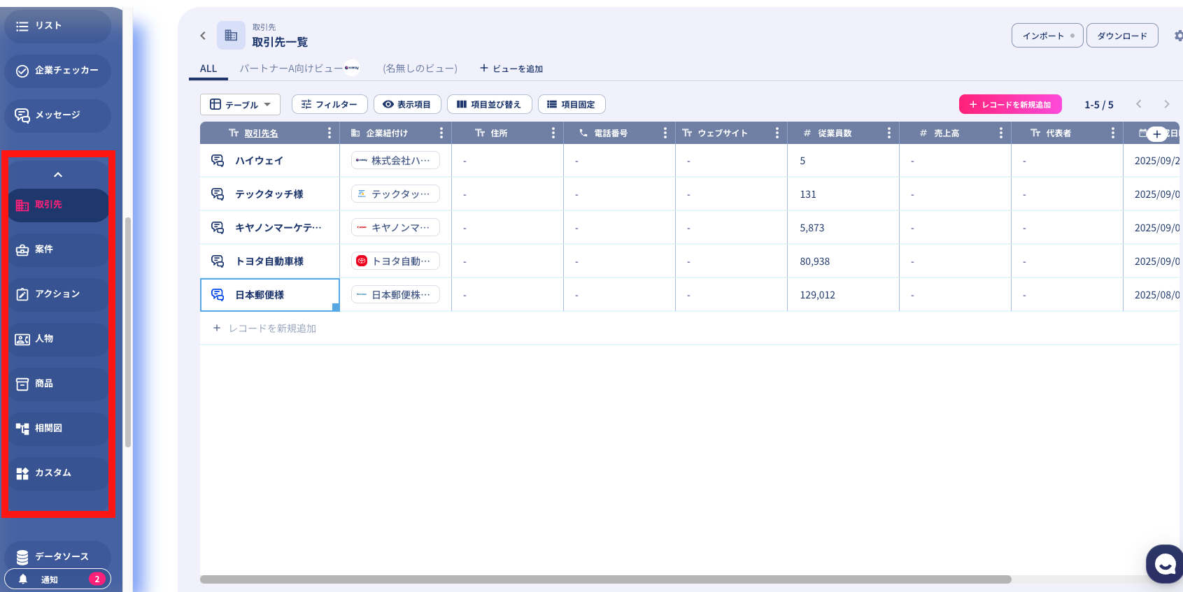1183x592 pixels.
Task: Go back using the left chevron arrow
Action: tap(203, 36)
